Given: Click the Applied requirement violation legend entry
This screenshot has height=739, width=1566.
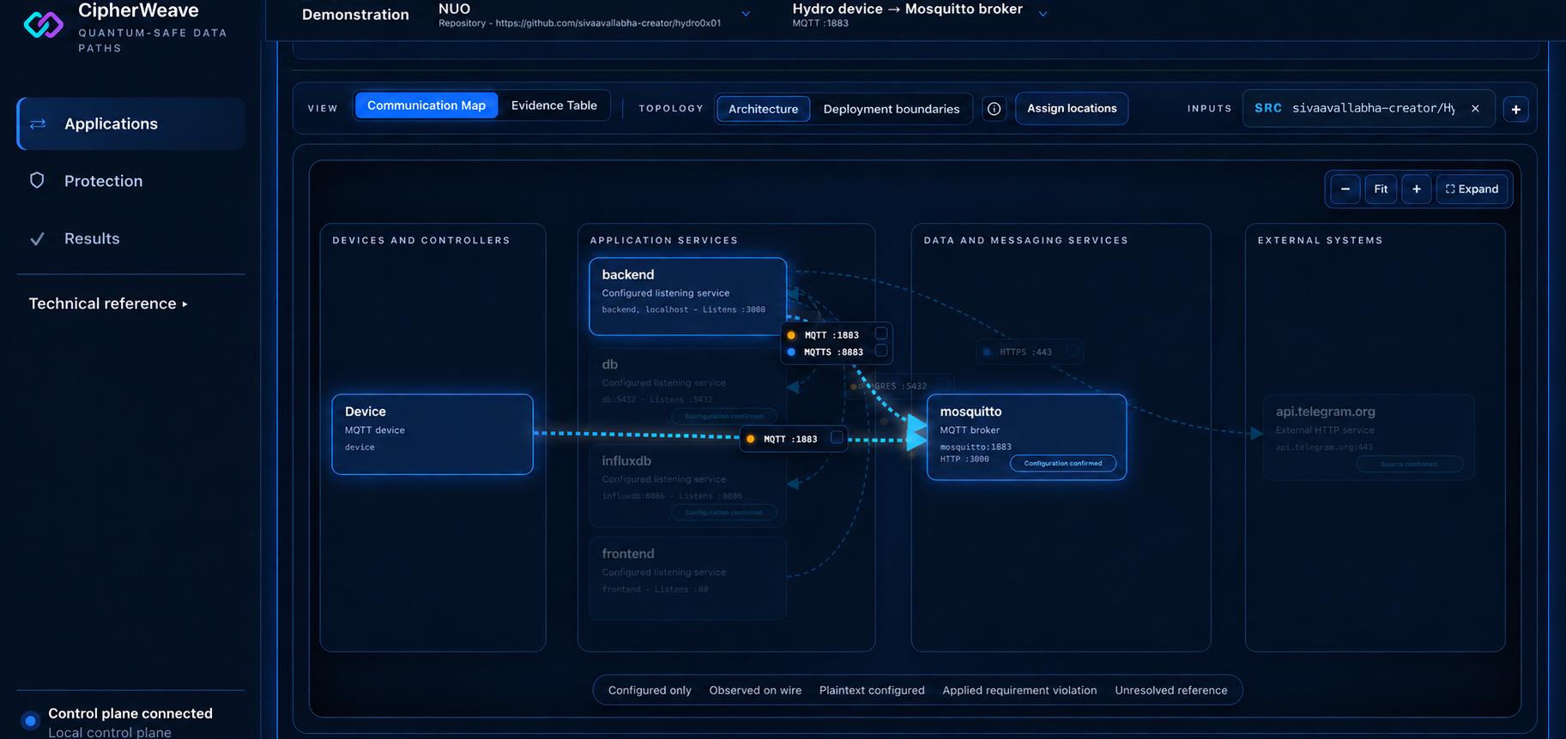Looking at the screenshot, I should pos(1019,690).
